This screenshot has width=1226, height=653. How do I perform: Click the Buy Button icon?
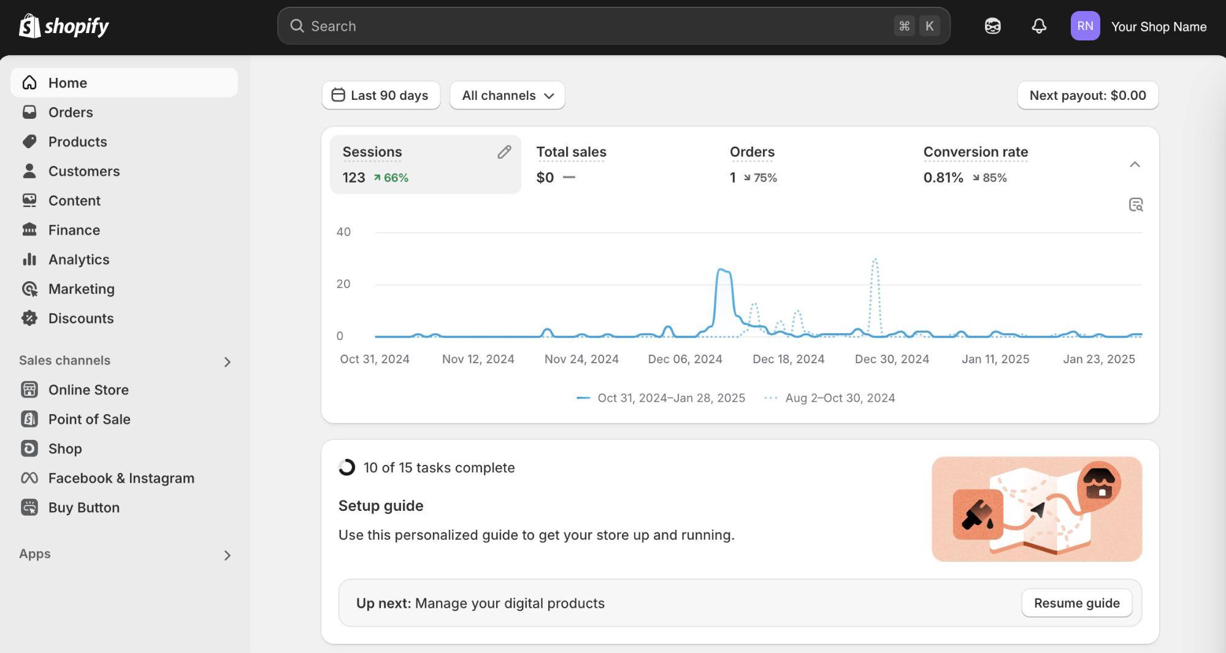coord(29,507)
